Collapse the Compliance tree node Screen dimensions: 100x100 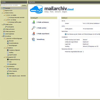click(4, 48)
